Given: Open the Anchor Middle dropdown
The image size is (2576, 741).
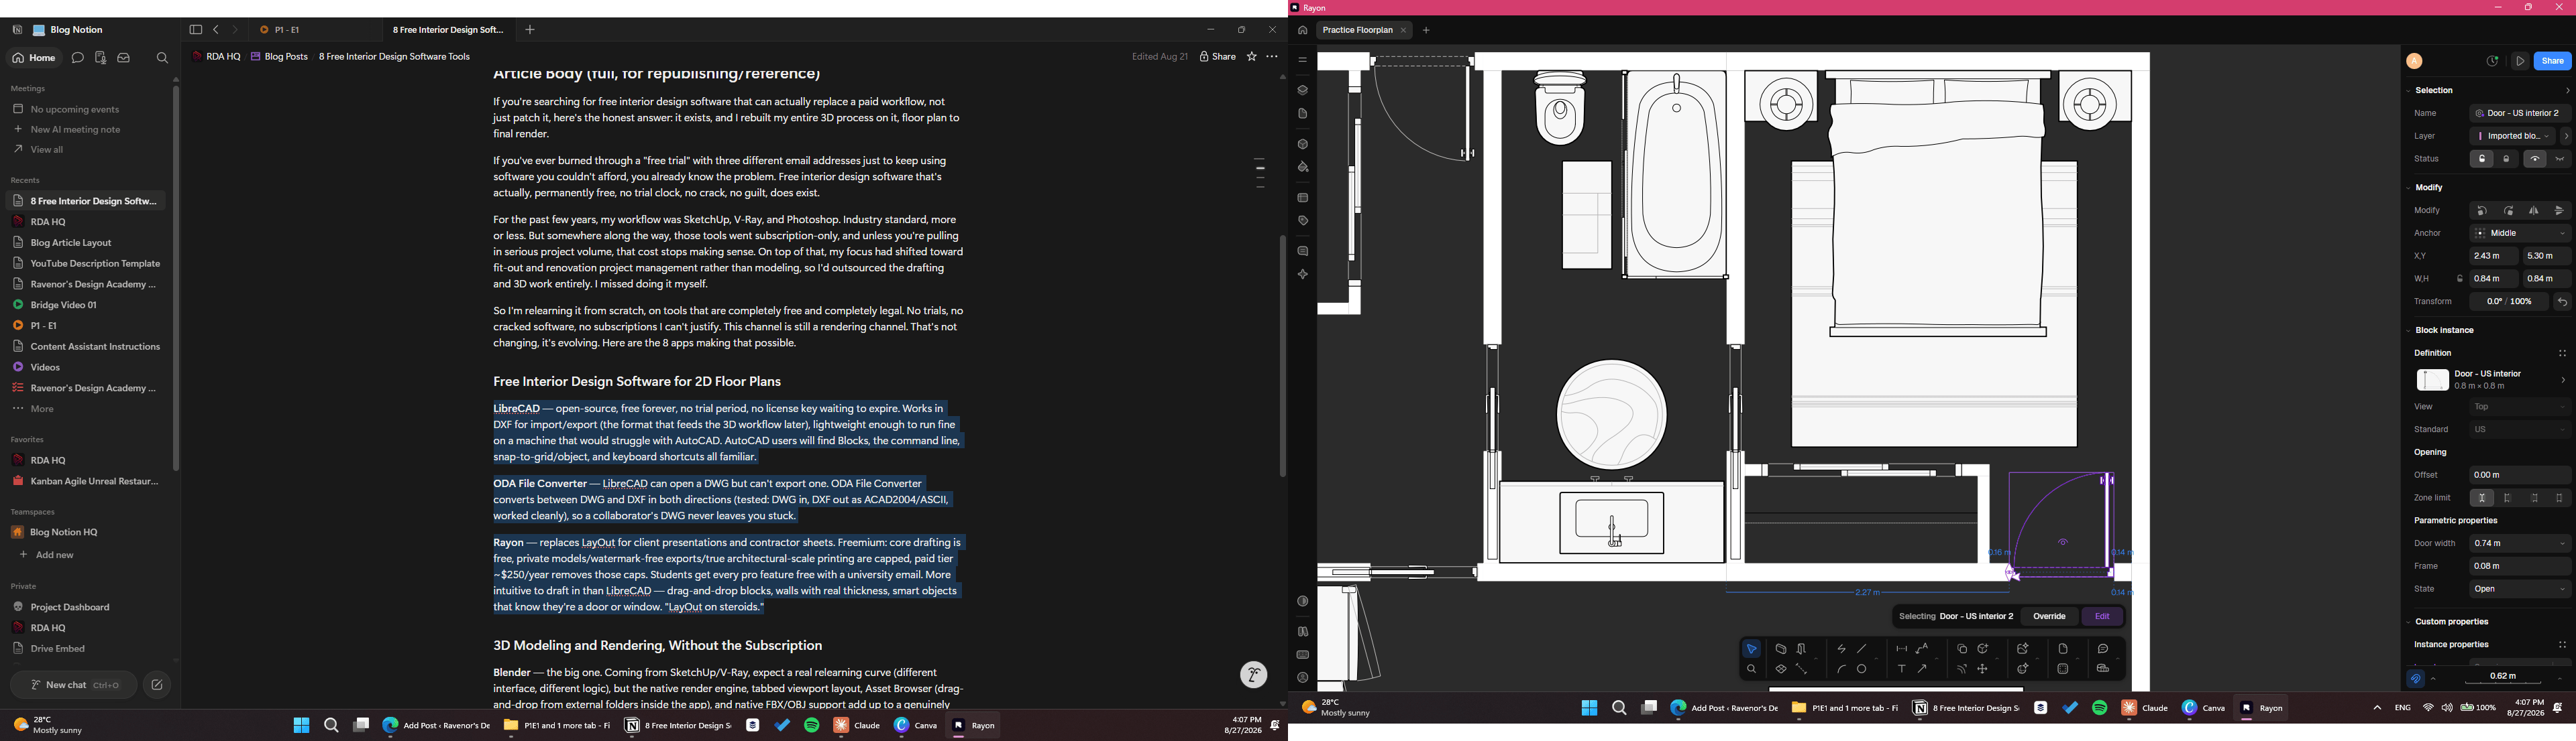Looking at the screenshot, I should point(2520,234).
